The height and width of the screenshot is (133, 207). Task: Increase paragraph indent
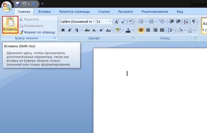click(178, 22)
